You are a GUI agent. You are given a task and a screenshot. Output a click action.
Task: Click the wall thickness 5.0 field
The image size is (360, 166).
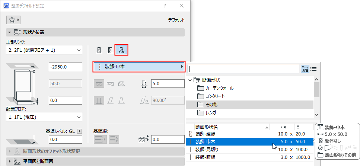point(168,84)
